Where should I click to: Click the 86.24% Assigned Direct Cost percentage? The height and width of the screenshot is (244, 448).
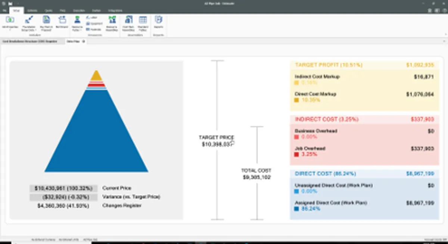(311, 209)
